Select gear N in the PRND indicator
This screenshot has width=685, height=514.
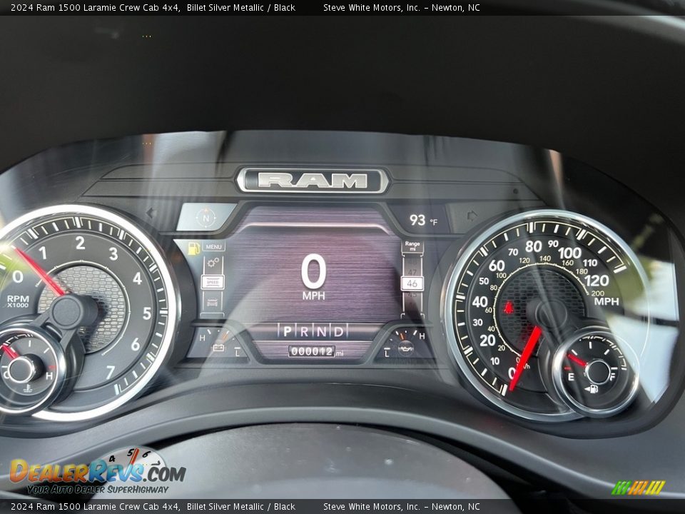(x=321, y=332)
